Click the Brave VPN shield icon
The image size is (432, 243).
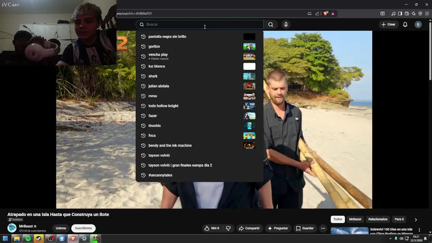(x=420, y=13)
